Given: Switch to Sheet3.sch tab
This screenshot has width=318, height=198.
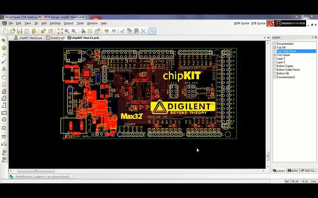Looking at the screenshot, I should tap(55, 38).
